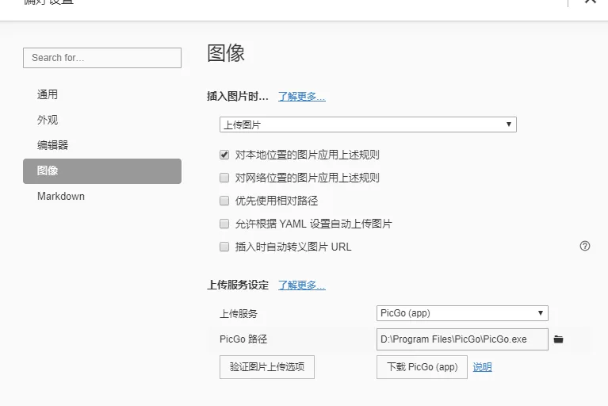This screenshot has height=406, width=608.
Task: Click 验证图片上传选项 button
Action: pyautogui.click(x=267, y=367)
